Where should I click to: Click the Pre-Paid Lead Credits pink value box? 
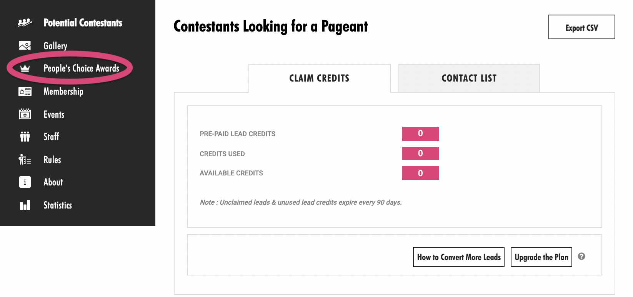pyautogui.click(x=420, y=133)
